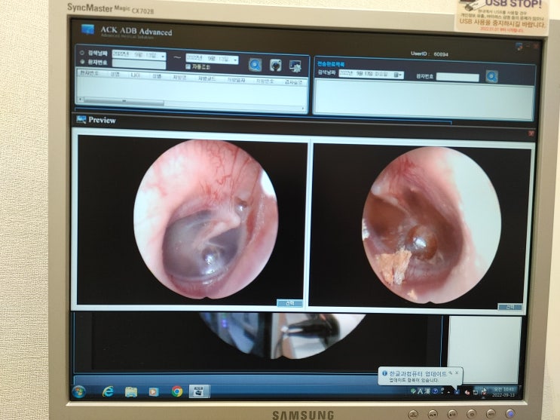This screenshot has height=420, width=560.
Task: Click the UserID 60894 label
Action: 430,54
